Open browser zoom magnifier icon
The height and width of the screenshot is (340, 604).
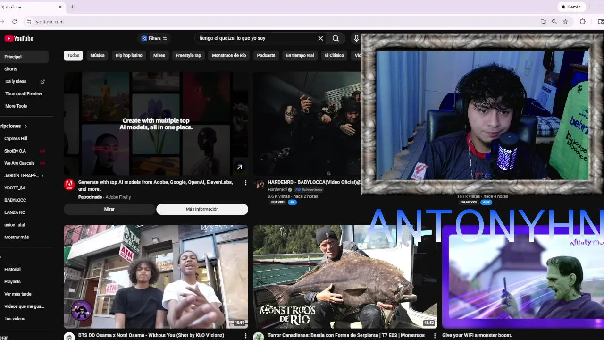554,22
